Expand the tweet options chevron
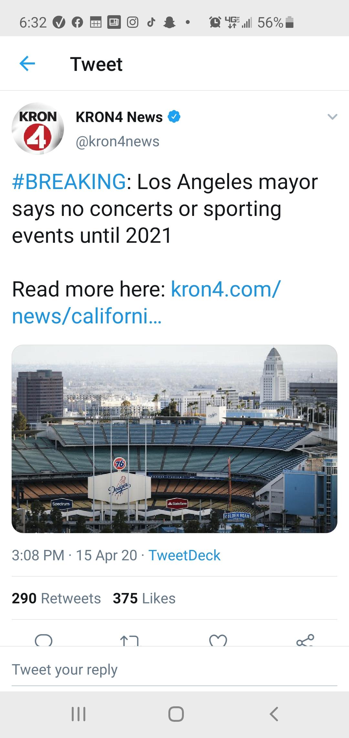 point(333,117)
